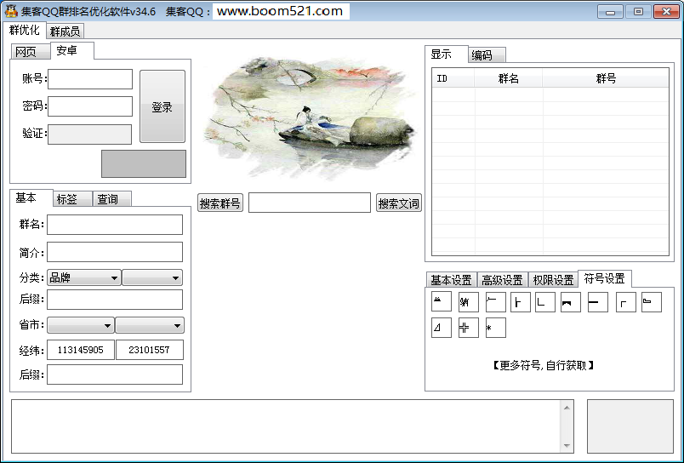Focus the 简介 description field
Image resolution: width=684 pixels, height=463 pixels.
pos(115,252)
